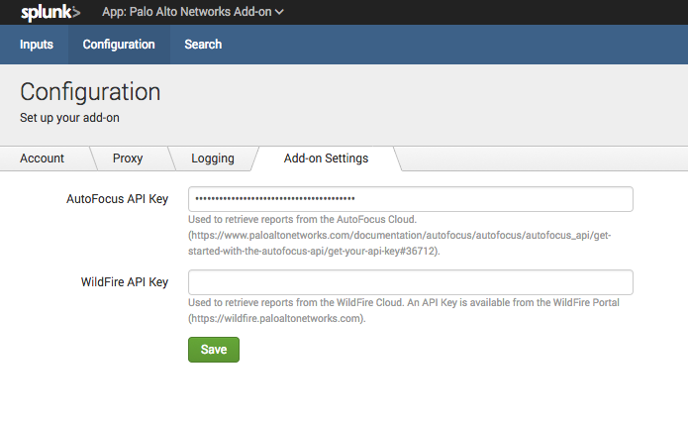
Task: Select Configuration in the navigation bar
Action: [x=119, y=45]
